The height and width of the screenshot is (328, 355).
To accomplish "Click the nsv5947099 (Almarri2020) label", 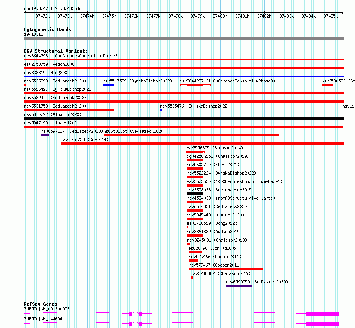I will coord(53,123).
